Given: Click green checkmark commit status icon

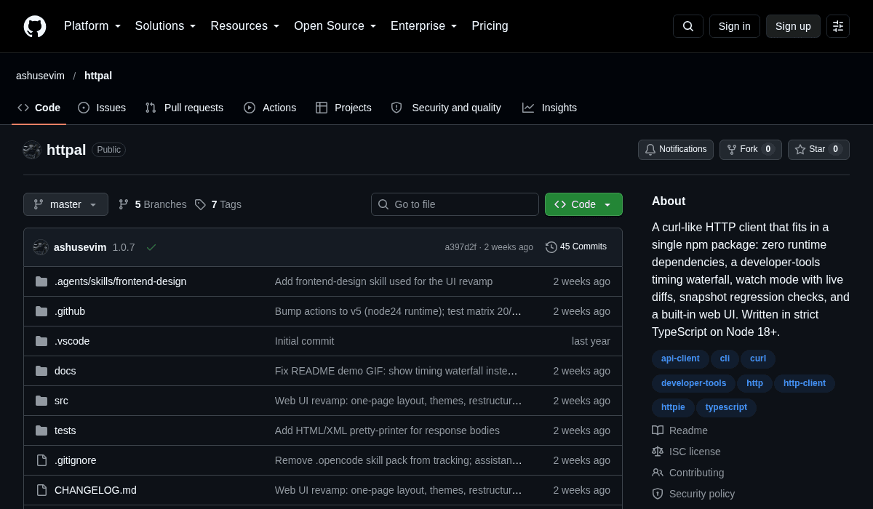Looking at the screenshot, I should point(151,247).
